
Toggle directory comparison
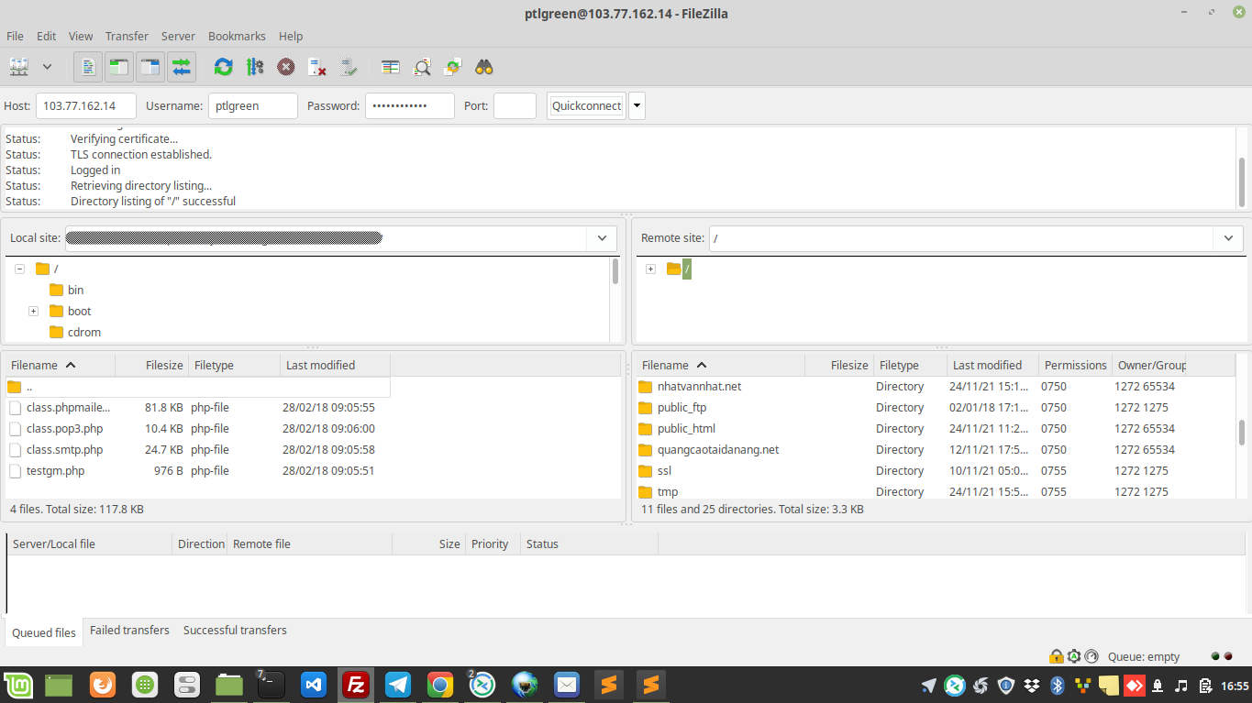422,67
